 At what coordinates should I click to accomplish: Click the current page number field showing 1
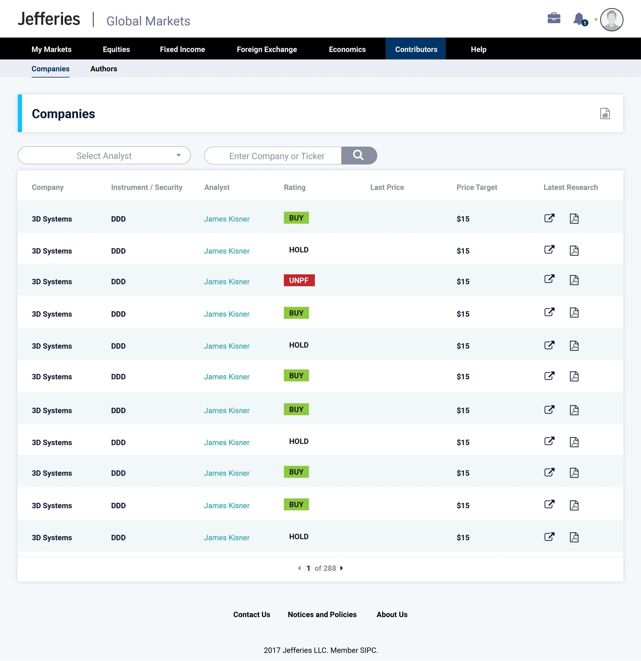click(308, 568)
